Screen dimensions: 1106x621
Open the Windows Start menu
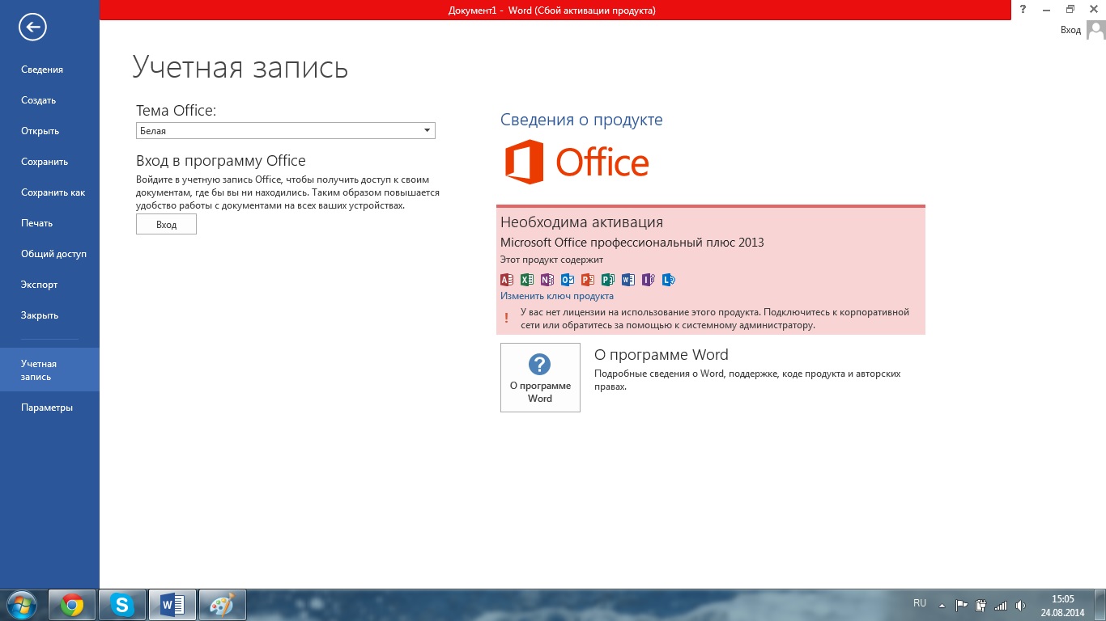click(21, 605)
